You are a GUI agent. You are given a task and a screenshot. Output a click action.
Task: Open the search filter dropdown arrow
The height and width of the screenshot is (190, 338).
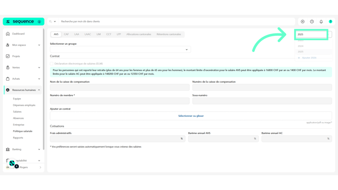pyautogui.click(x=55, y=22)
